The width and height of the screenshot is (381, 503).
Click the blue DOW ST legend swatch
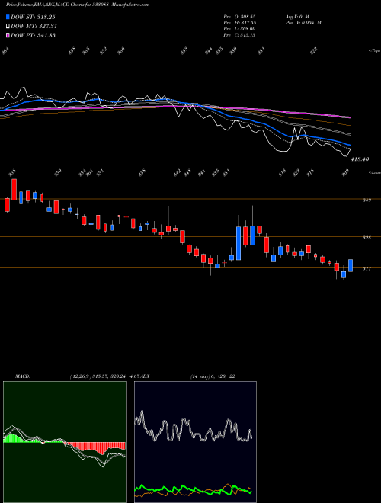coord(8,17)
